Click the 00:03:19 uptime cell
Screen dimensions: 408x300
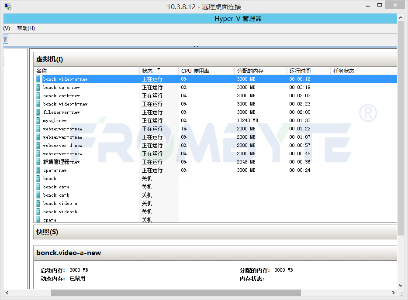[300, 87]
